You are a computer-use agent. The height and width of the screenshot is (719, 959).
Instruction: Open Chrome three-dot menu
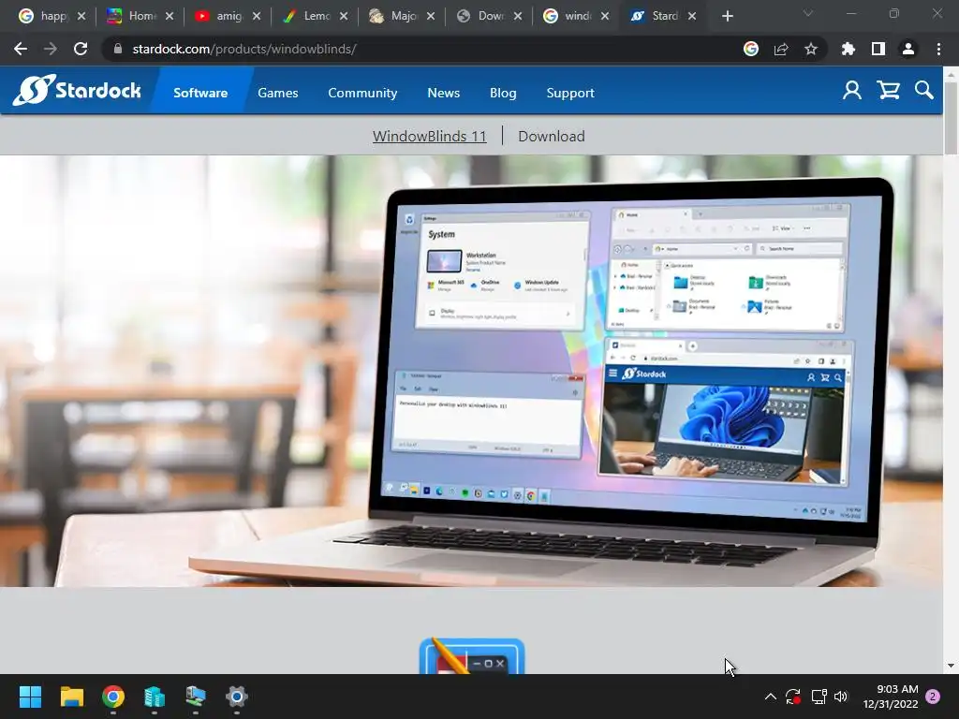point(938,49)
